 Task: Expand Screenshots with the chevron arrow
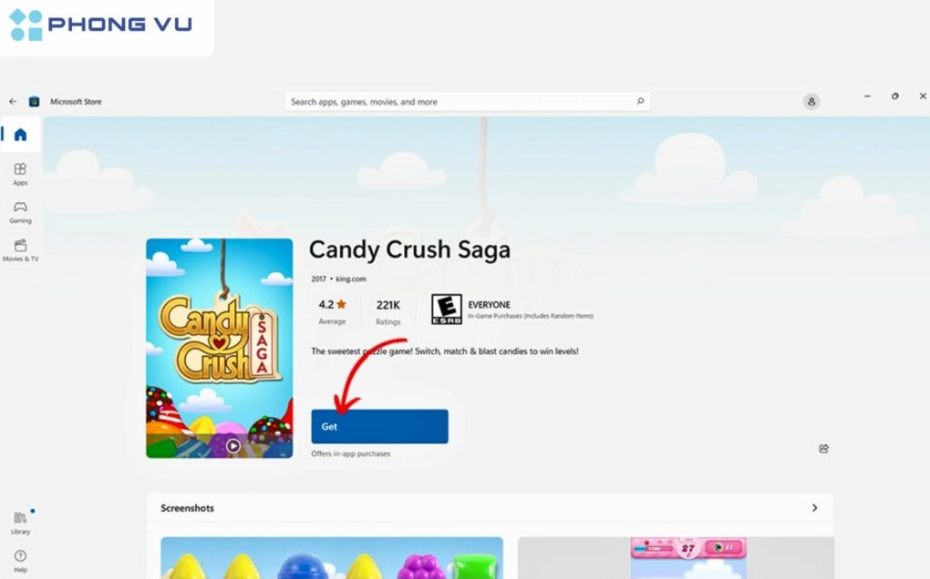(814, 508)
